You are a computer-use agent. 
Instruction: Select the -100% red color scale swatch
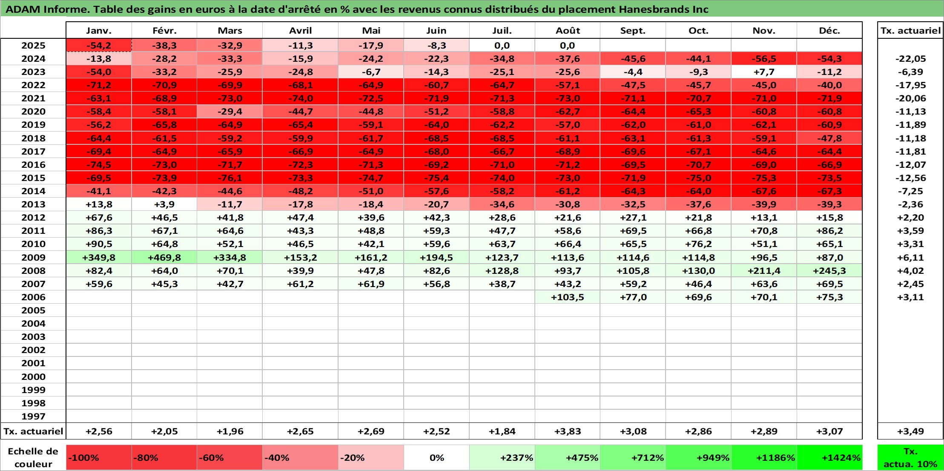(99, 457)
